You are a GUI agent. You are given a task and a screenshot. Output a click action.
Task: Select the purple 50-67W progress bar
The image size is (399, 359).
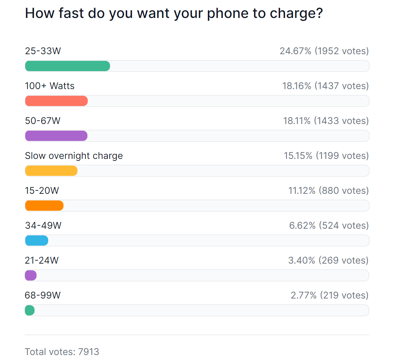(x=56, y=136)
